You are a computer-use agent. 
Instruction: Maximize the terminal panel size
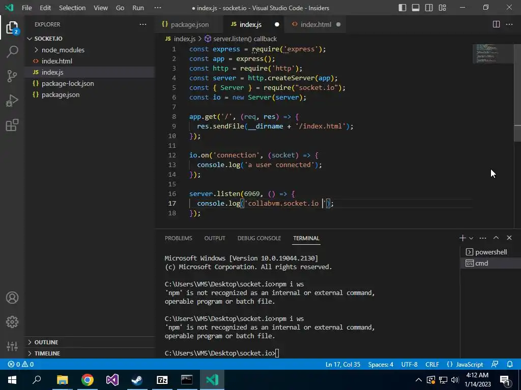496,238
